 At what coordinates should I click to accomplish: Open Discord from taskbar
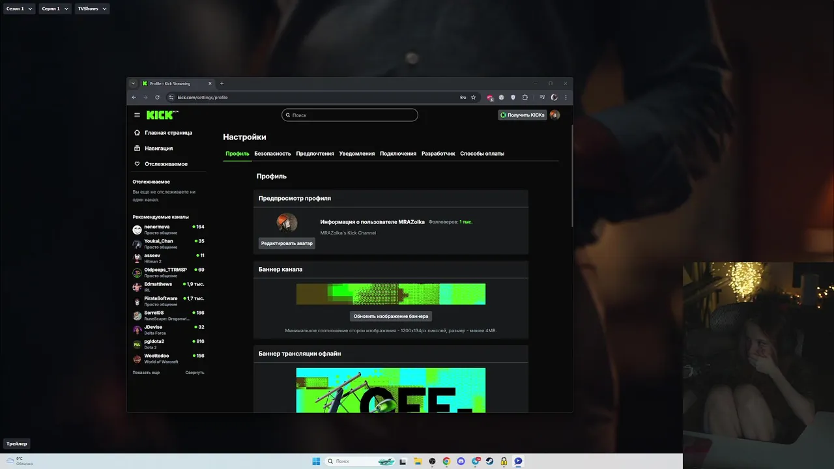click(x=461, y=461)
